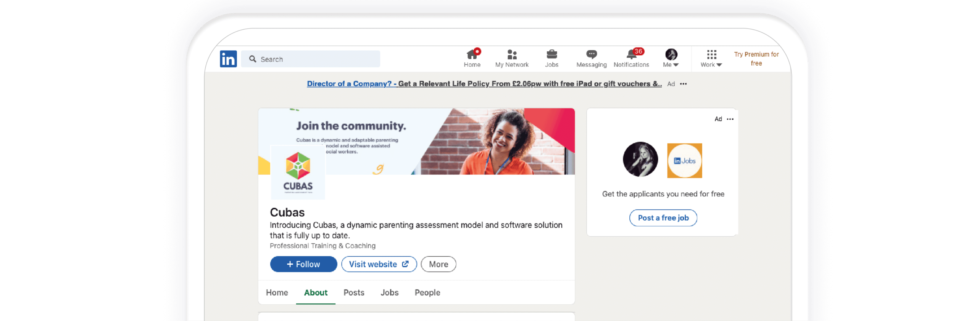Click the Post a free job button
This screenshot has width=977, height=321.
(663, 218)
